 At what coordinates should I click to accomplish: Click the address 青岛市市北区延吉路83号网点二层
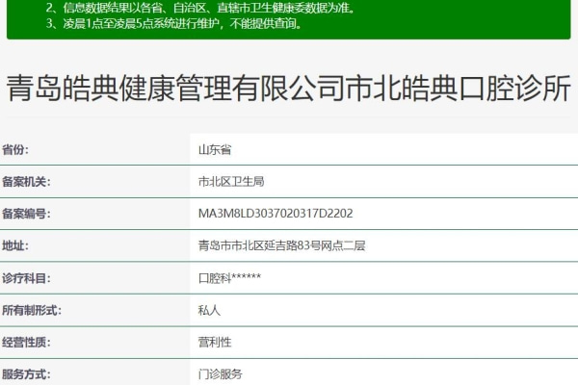pos(281,245)
